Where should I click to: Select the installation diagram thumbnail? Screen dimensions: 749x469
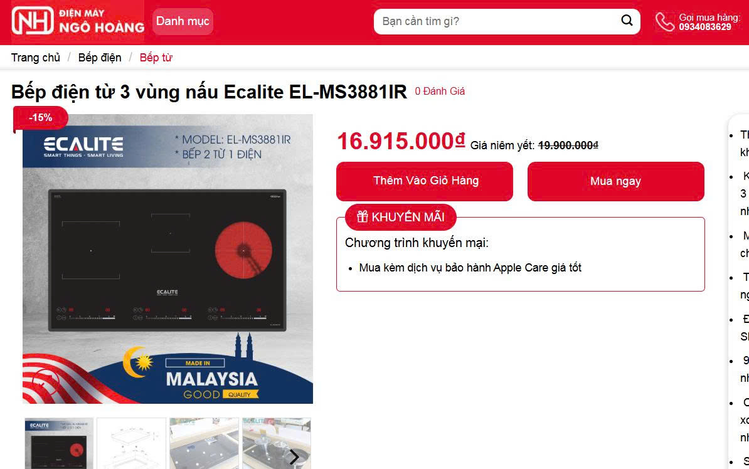coord(131,443)
